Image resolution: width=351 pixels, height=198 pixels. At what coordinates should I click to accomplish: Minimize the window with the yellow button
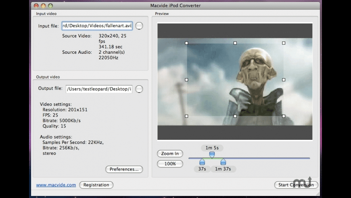click(x=44, y=6)
